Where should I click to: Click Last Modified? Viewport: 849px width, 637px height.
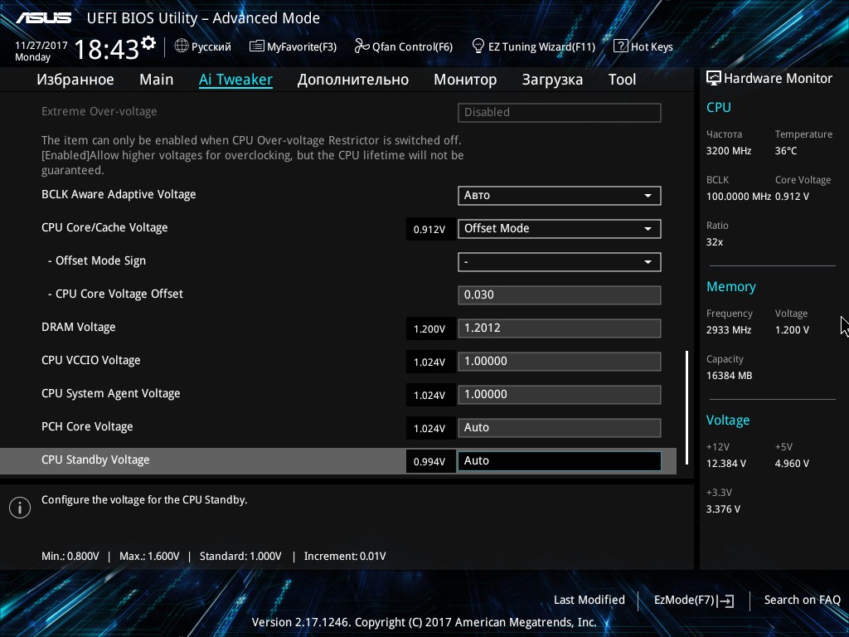point(589,600)
